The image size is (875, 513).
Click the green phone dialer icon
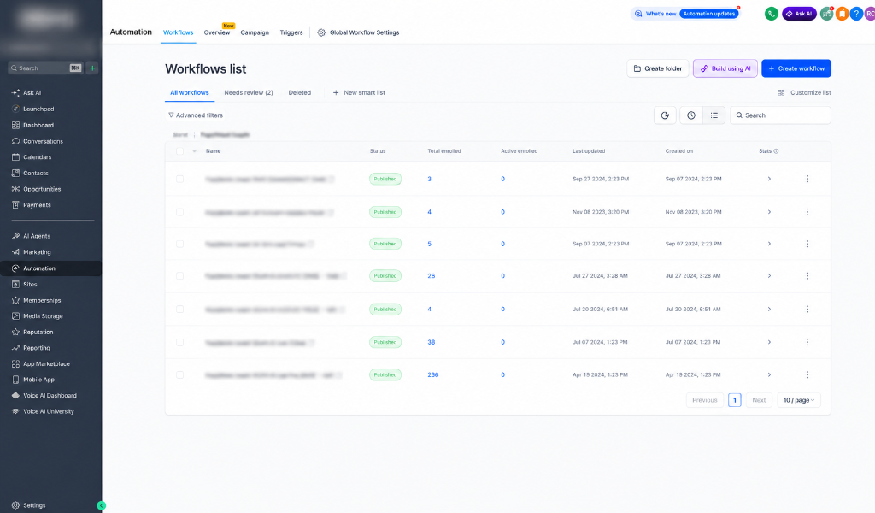[x=772, y=14]
